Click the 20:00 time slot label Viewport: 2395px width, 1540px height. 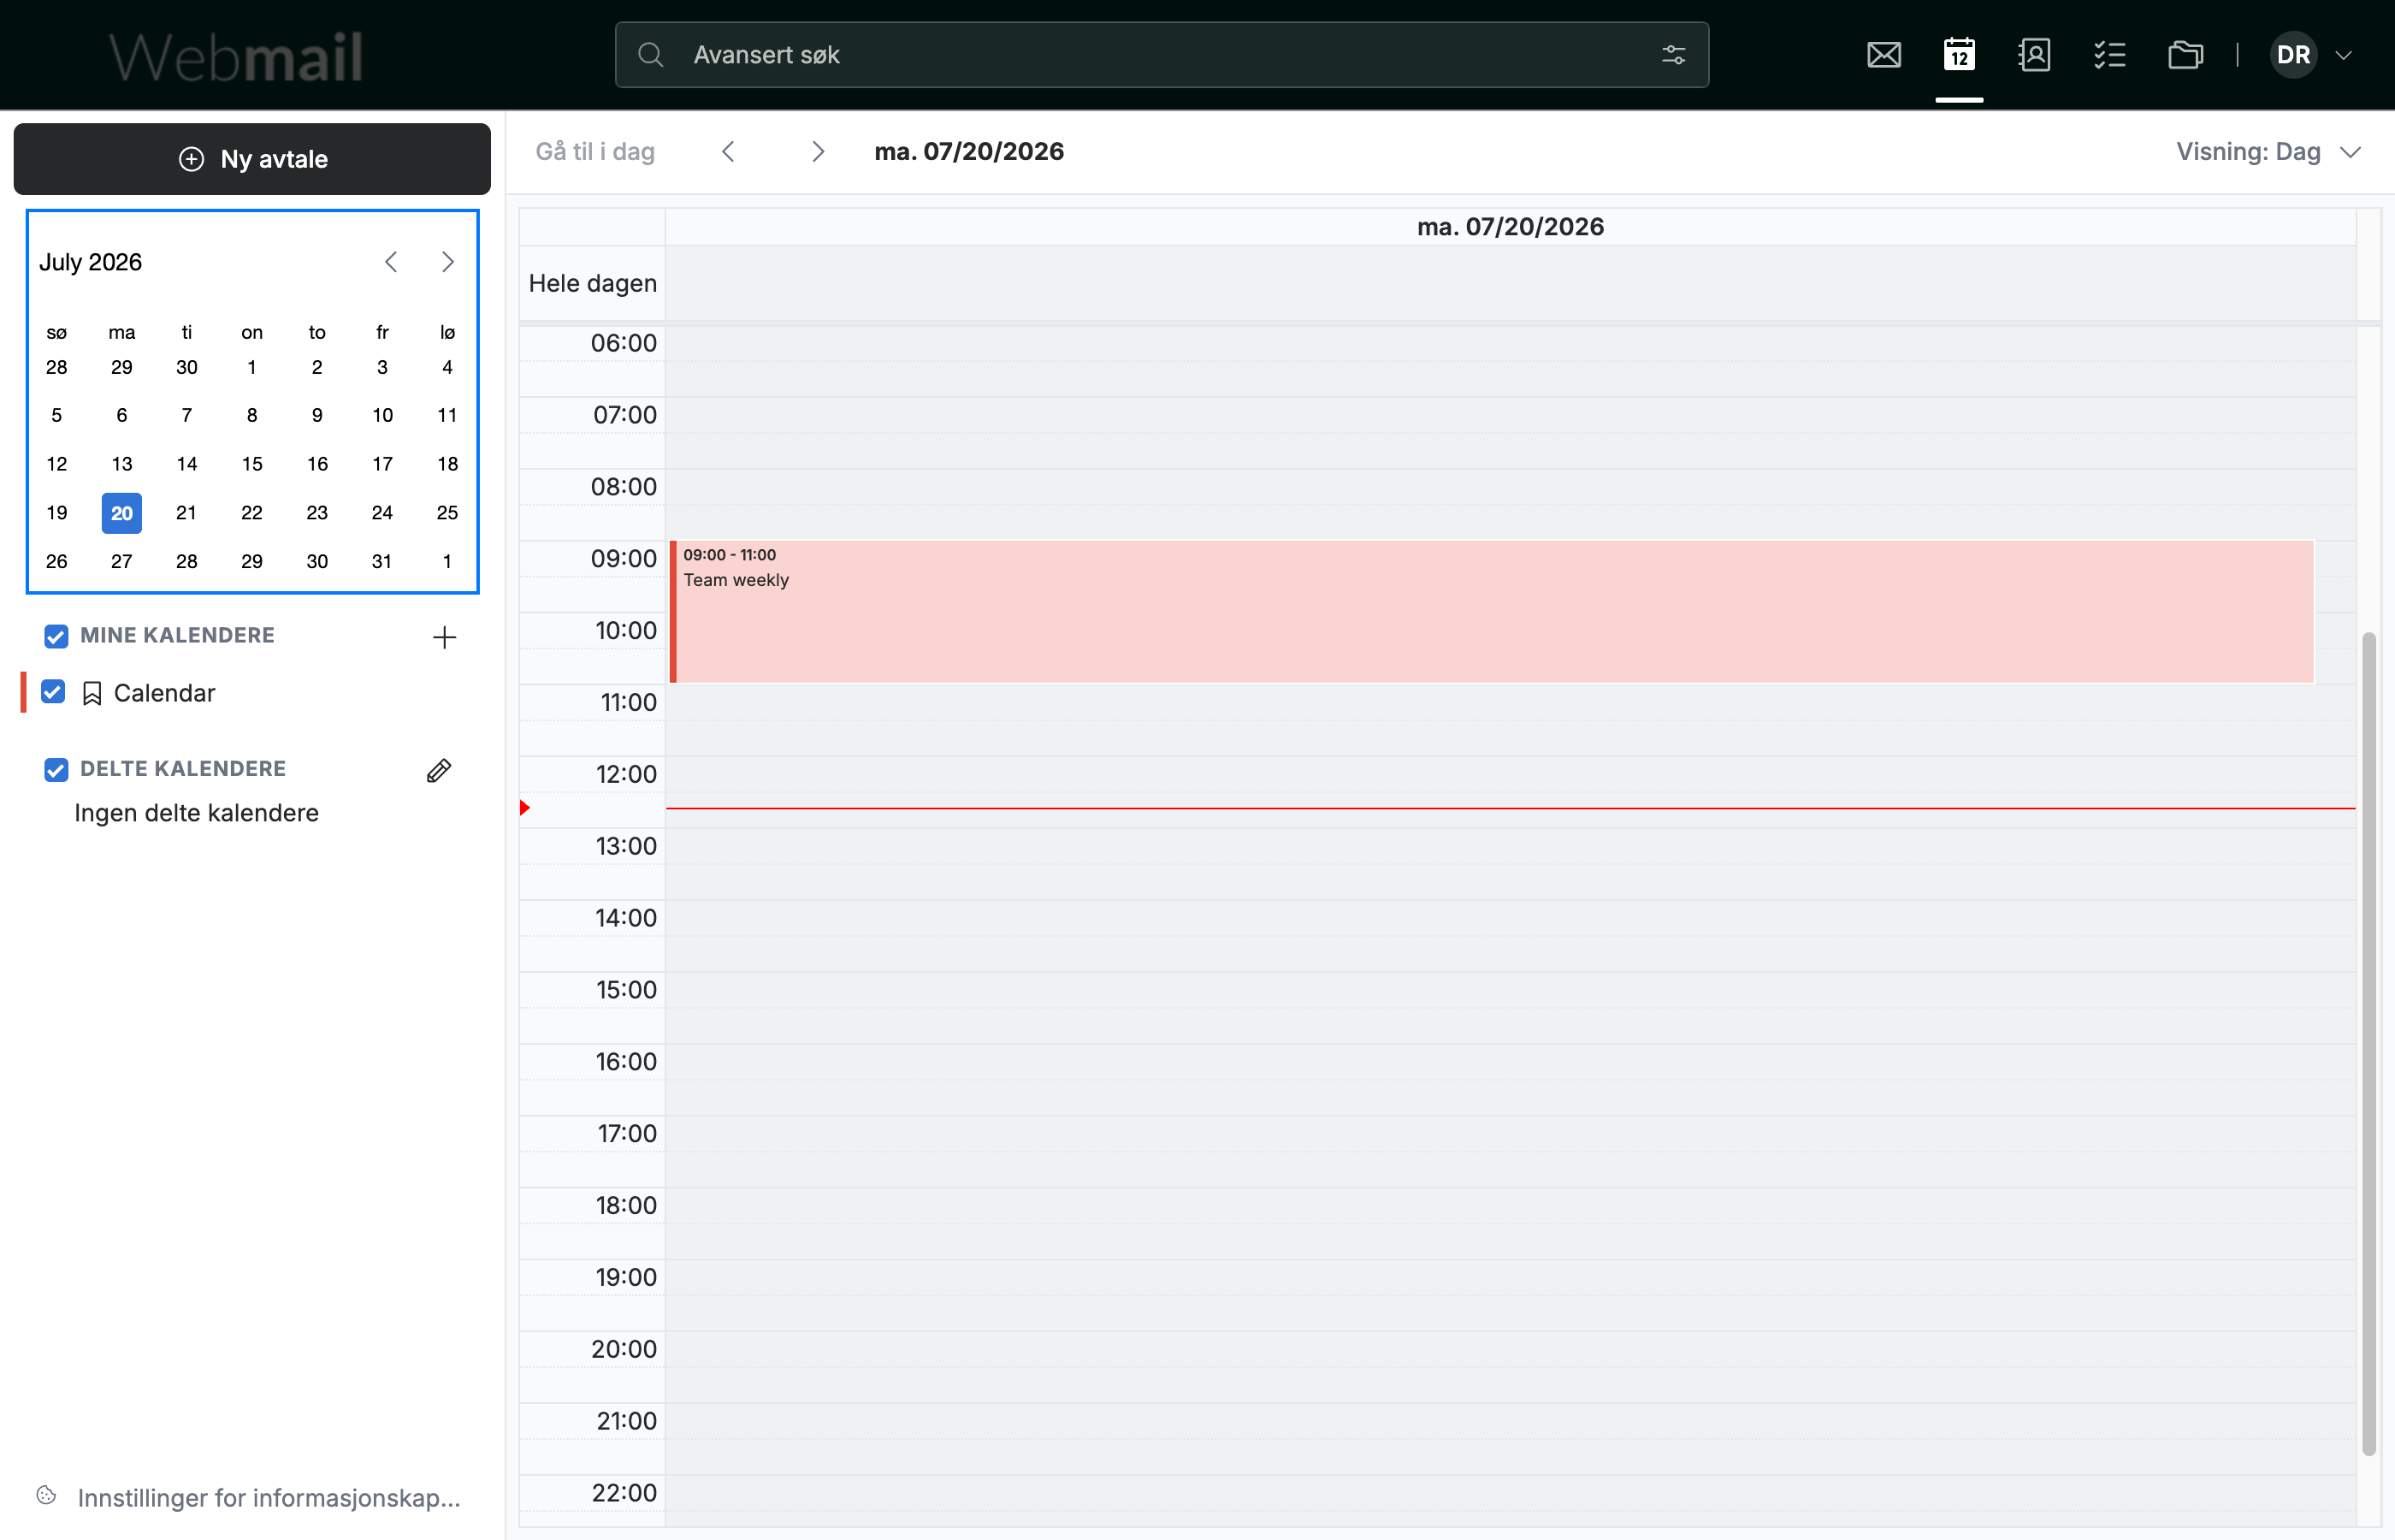[624, 1349]
